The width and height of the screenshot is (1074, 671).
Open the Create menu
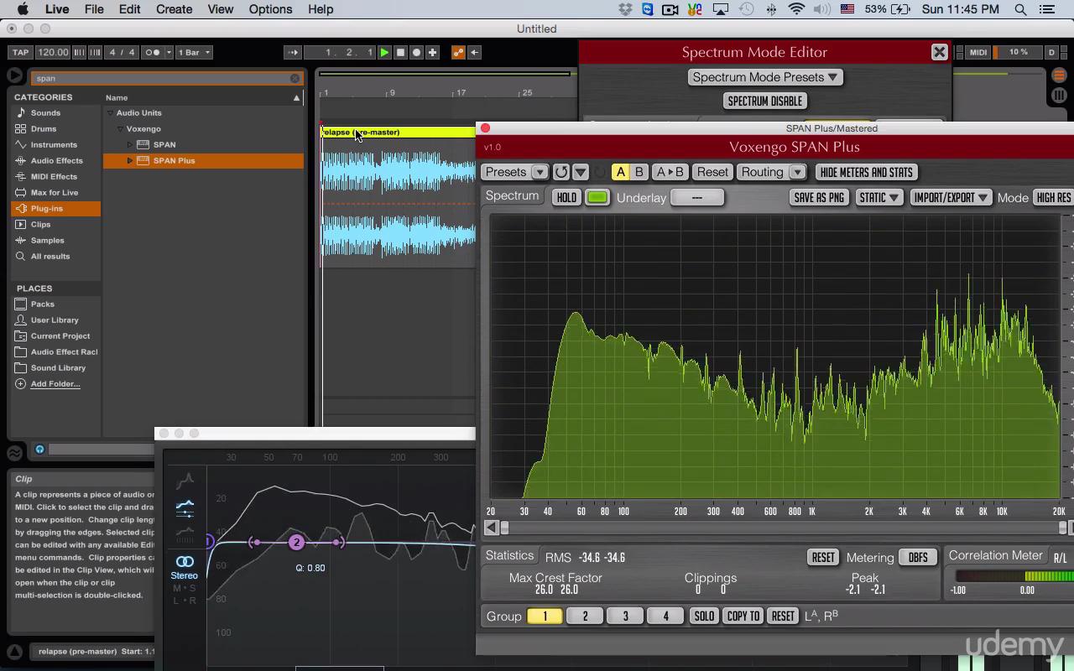click(174, 9)
